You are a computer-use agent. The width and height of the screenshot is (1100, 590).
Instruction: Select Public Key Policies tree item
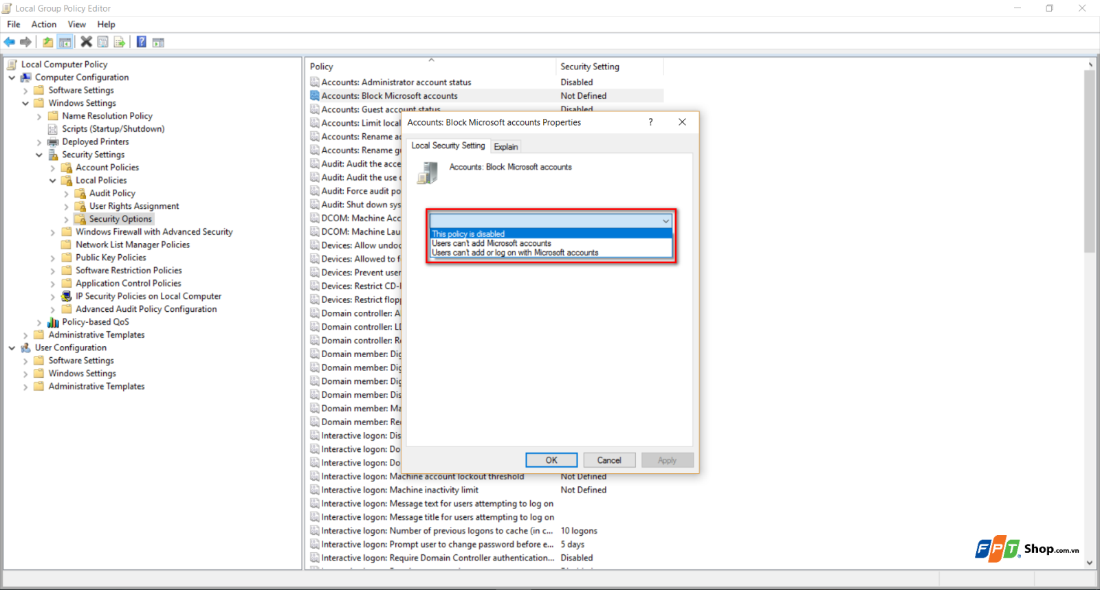111,258
